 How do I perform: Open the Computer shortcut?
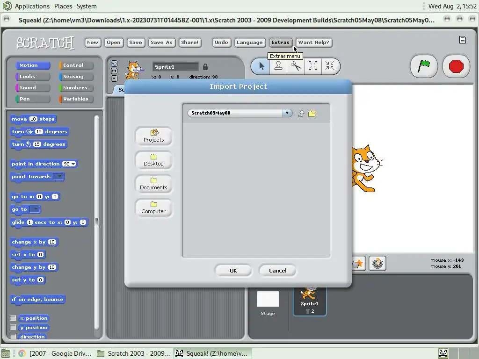[x=153, y=208]
